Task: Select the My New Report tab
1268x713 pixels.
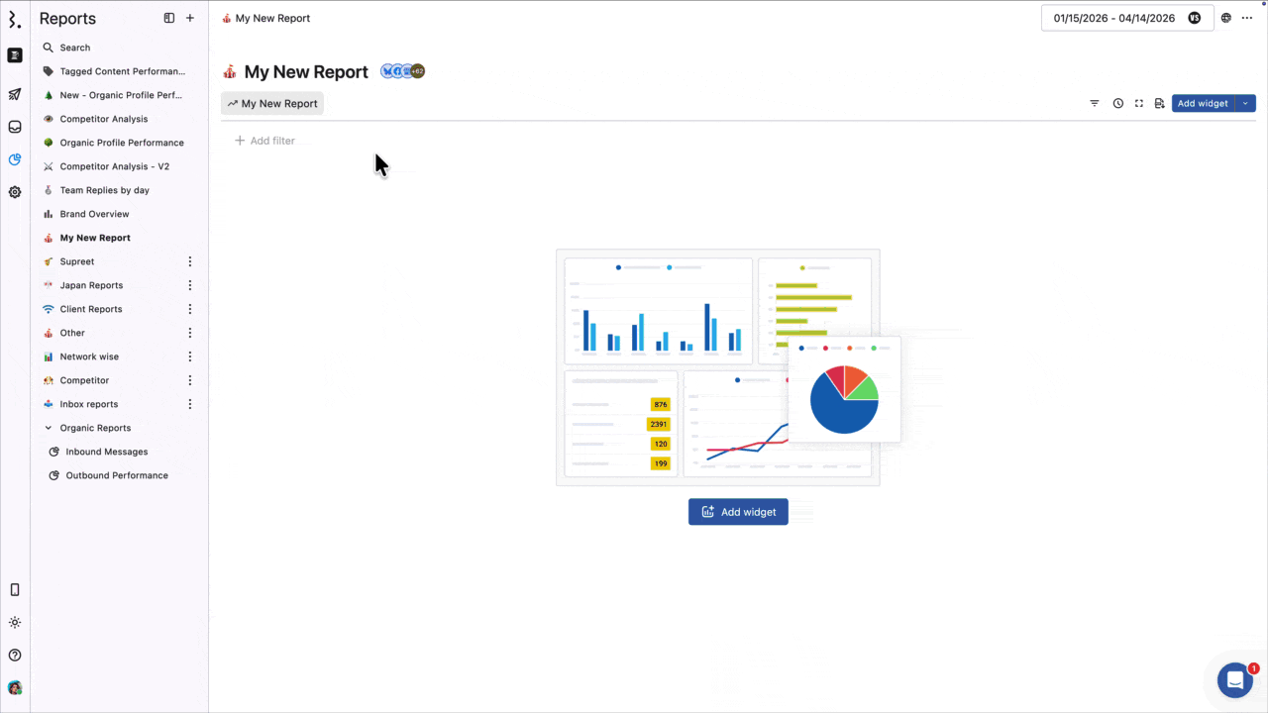Action: (272, 103)
